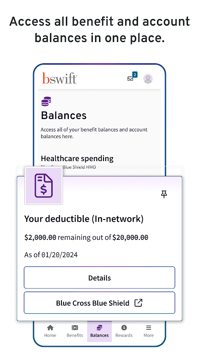Pin the deductible card
Viewport: 199px width, 354px height.
164,194
